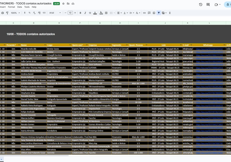Click the font size input field
Viewport: 231px width, 162px height.
[x=70, y=13]
